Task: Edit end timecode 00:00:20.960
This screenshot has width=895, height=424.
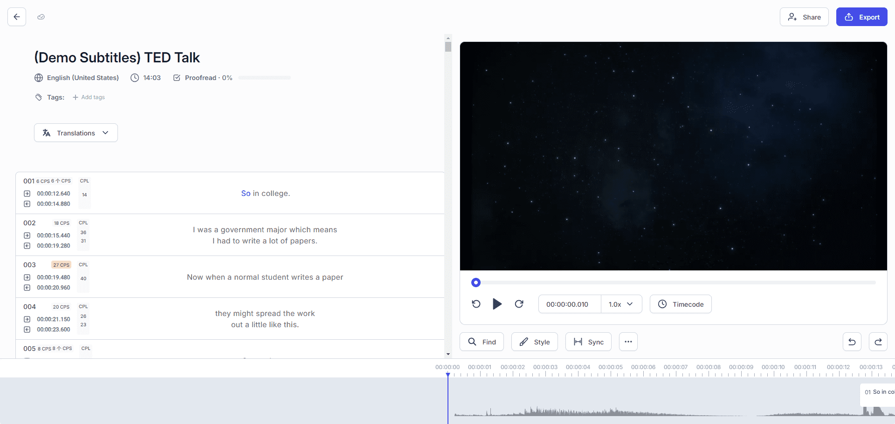Action: 54,288
